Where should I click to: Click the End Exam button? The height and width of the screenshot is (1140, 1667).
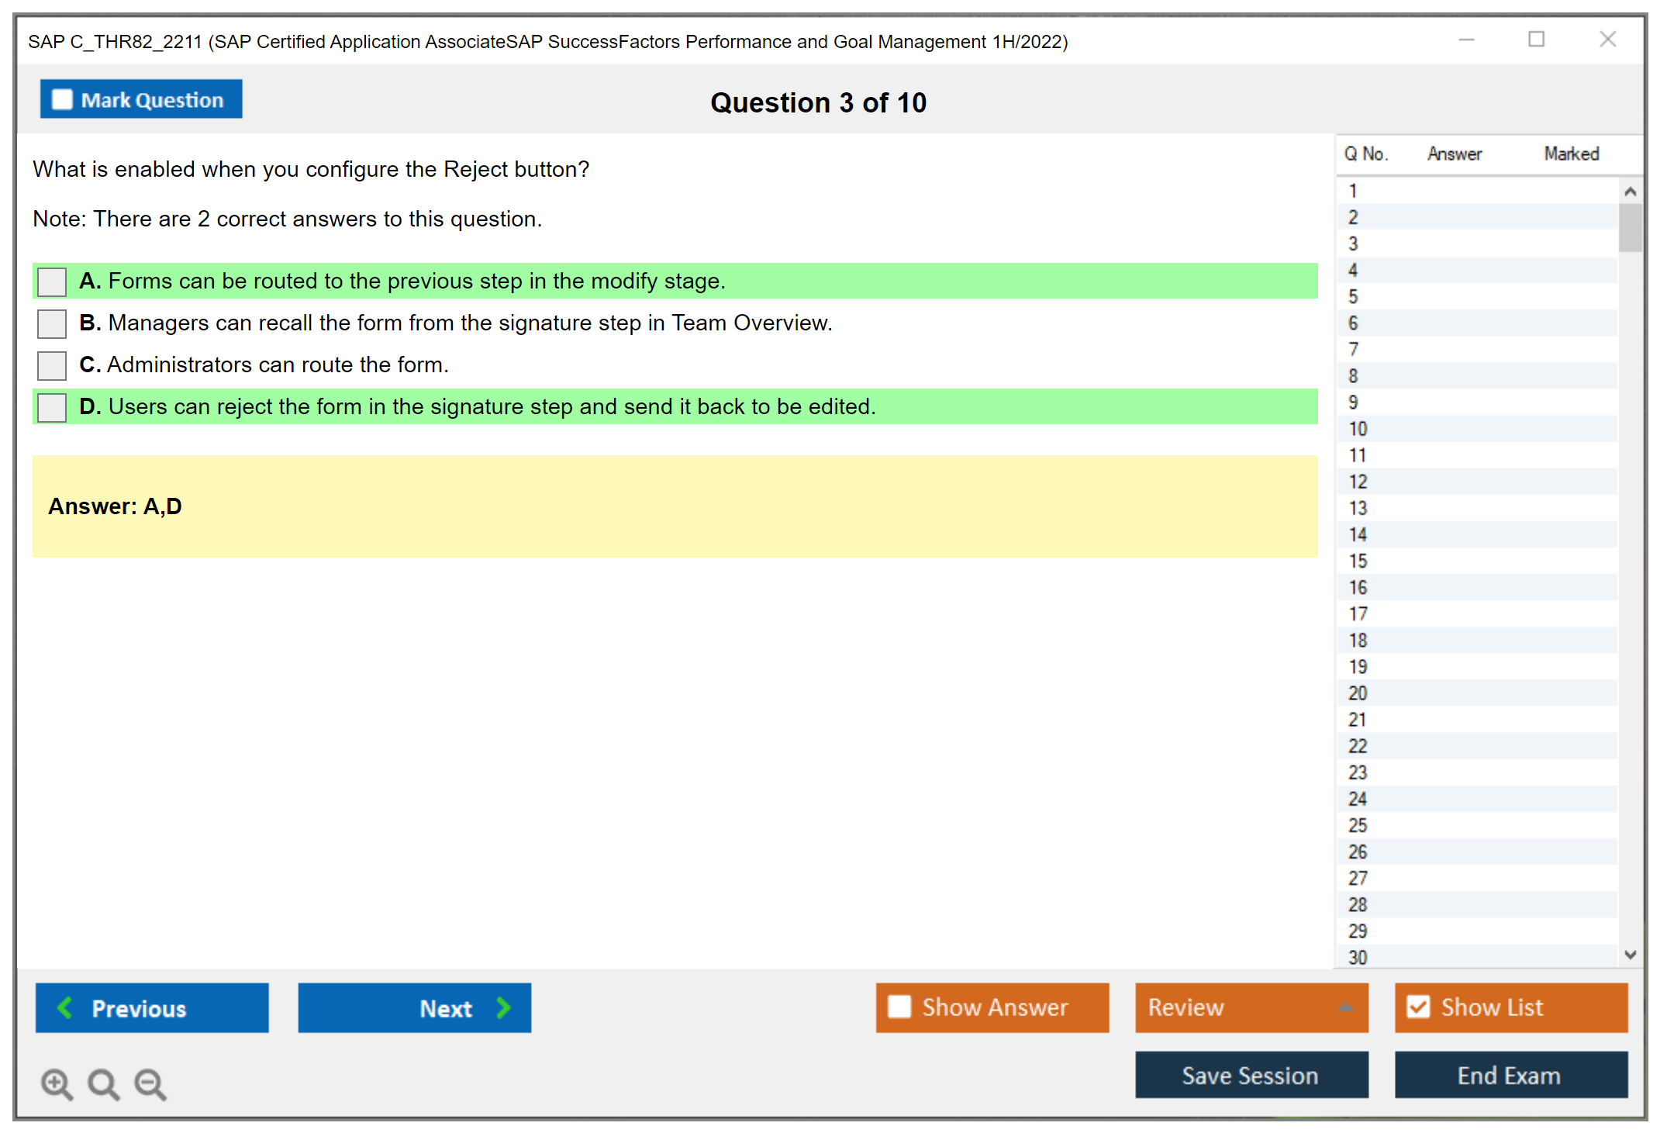point(1510,1075)
